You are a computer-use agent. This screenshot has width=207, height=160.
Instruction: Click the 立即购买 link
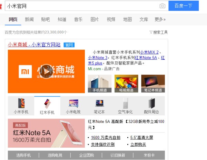click(138, 144)
